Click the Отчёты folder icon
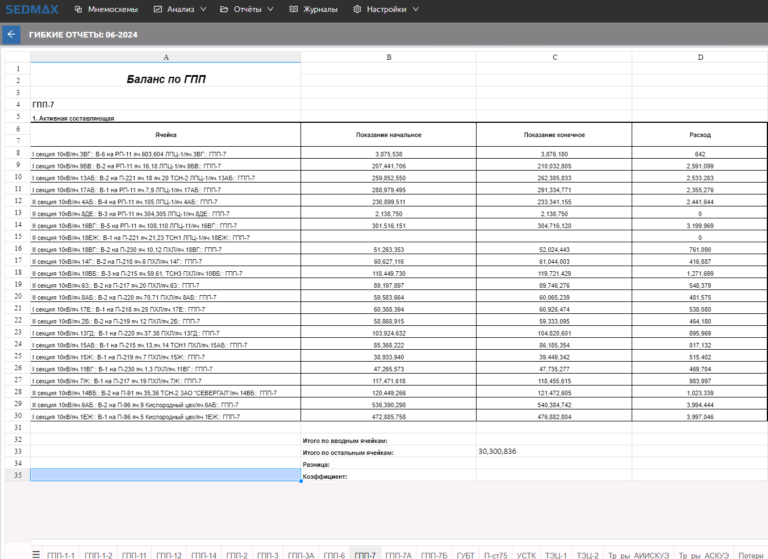 [224, 9]
